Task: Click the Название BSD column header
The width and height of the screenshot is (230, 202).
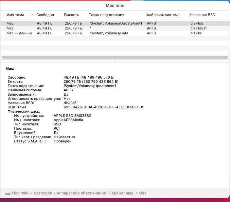Action: point(203,15)
